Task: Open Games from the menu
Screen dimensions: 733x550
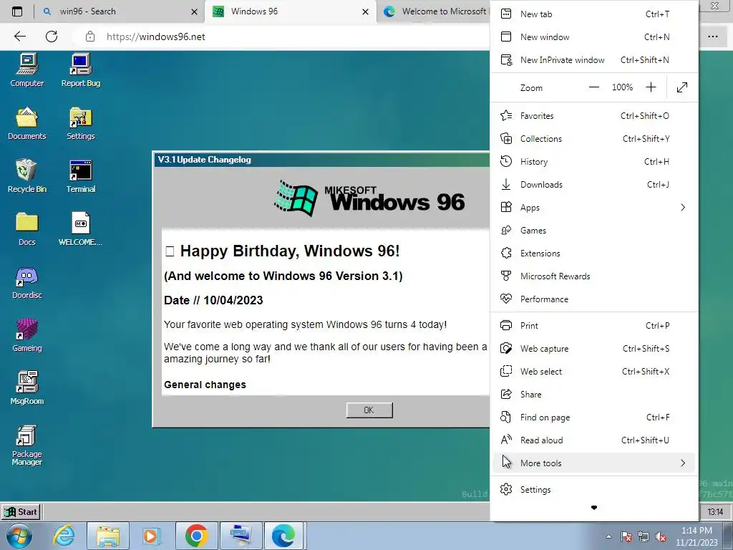Action: coord(594,230)
